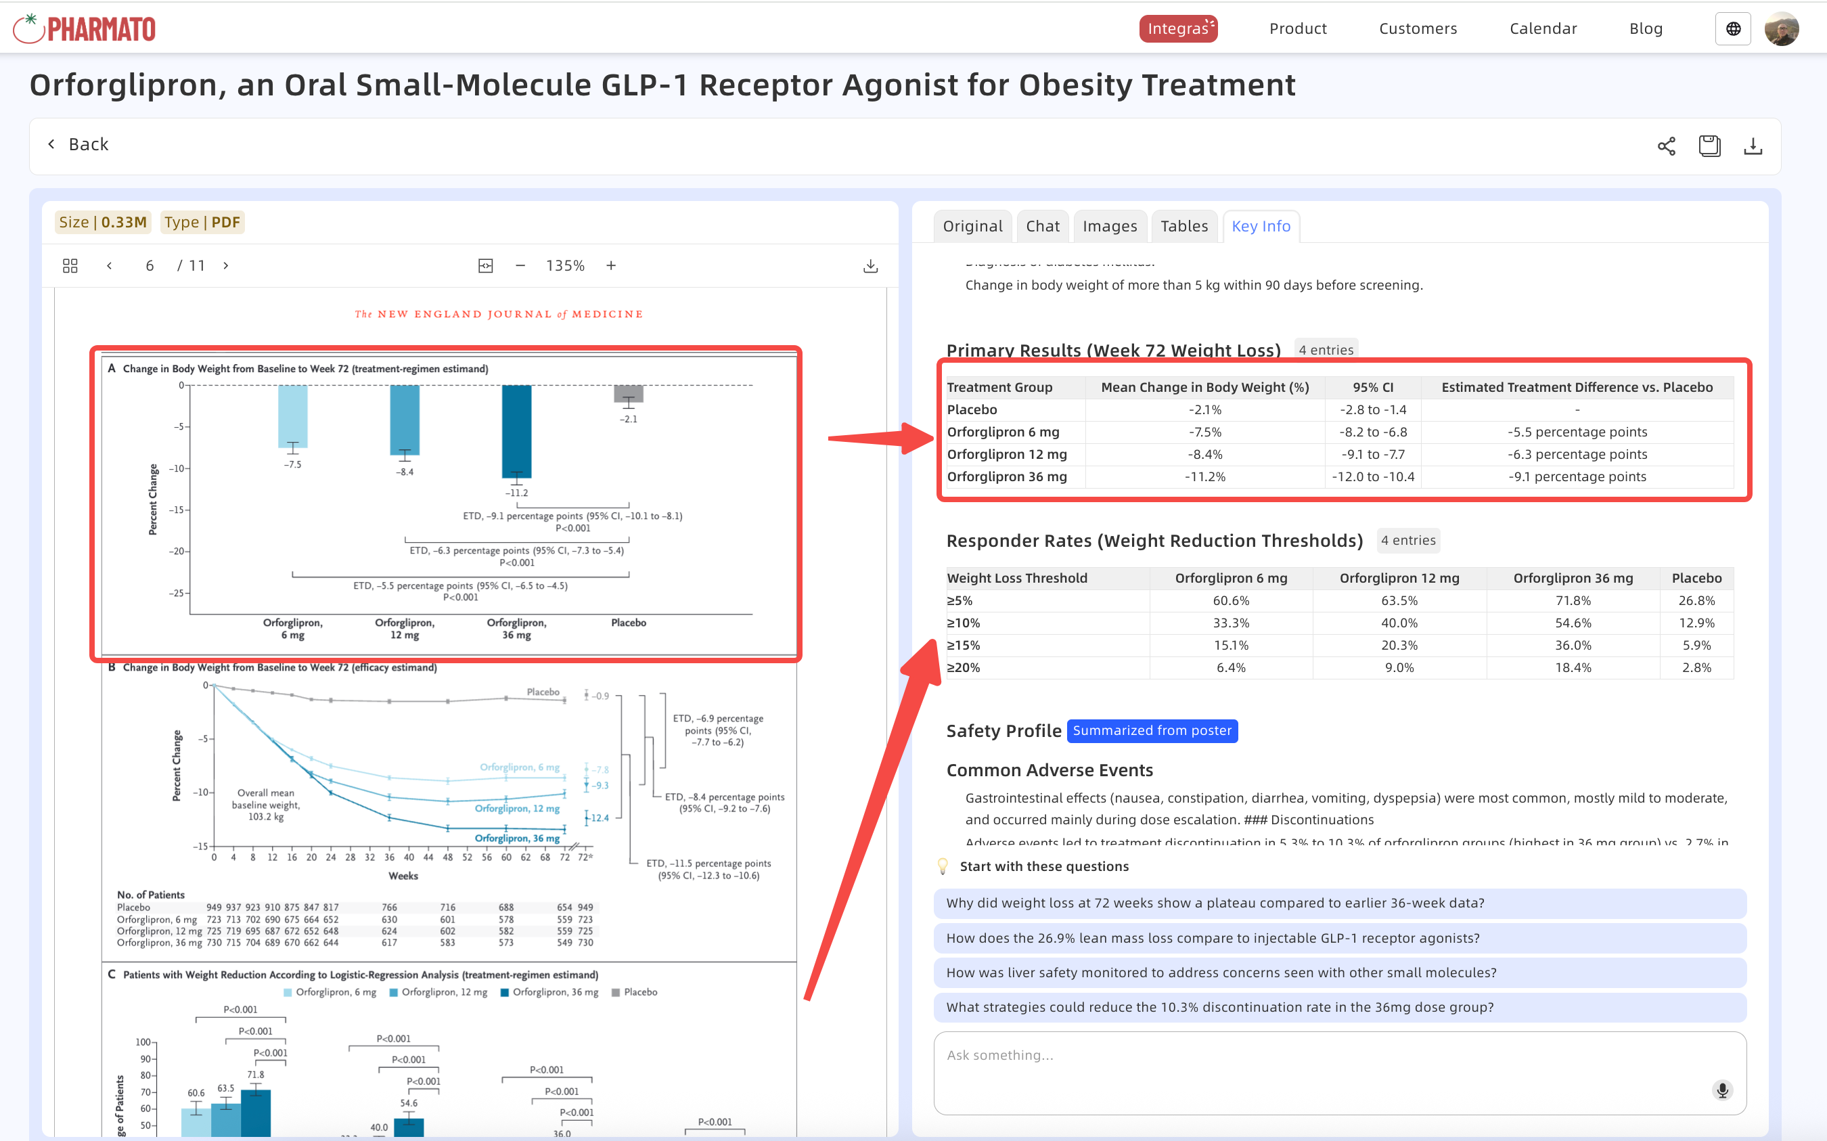Switch to the Images tab

1110,227
